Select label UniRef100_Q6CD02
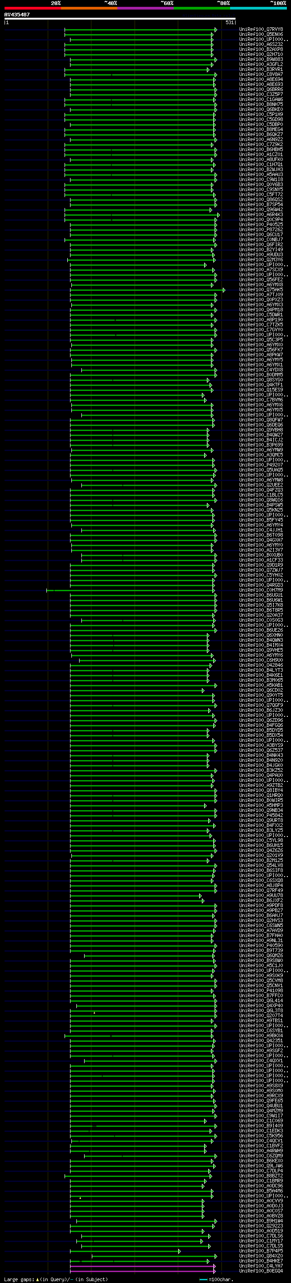Image resolution: width=291 pixels, height=1283 pixels. tap(261, 690)
